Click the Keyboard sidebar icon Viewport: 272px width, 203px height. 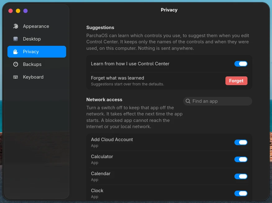click(16, 77)
